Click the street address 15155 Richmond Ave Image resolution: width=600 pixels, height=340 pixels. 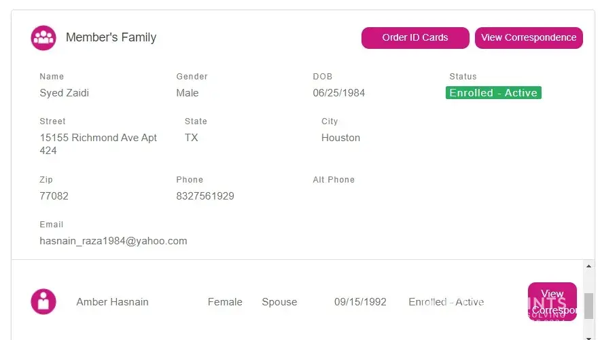[x=99, y=138]
